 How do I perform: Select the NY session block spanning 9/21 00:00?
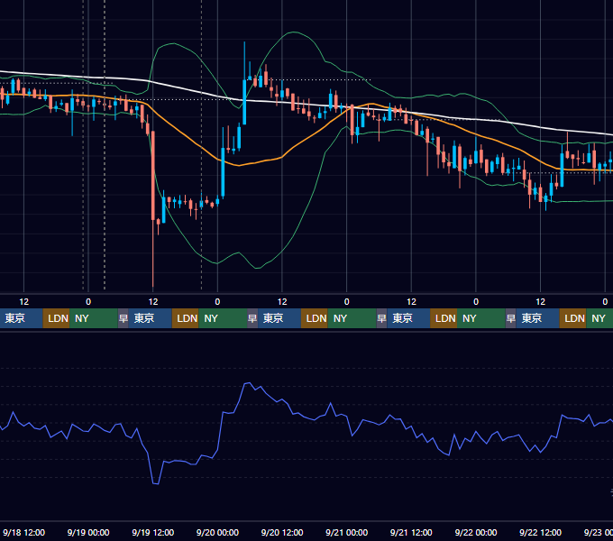(352, 318)
